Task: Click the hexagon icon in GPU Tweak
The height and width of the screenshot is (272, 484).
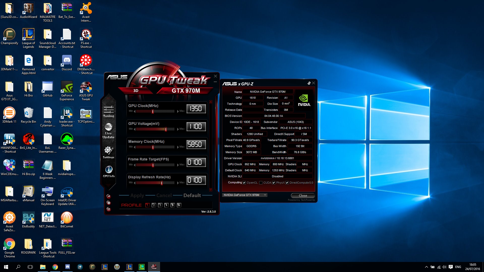Action: point(109,203)
